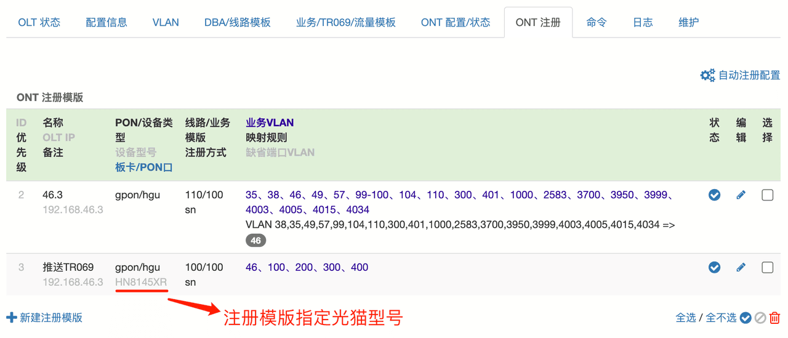Viewport: 788px width, 338px height.
Task: Click the plus icon for 新建注册模版
Action: pyautogui.click(x=11, y=318)
